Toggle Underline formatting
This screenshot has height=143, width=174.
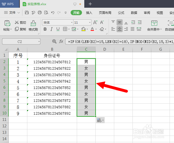pyautogui.click(x=58, y=29)
